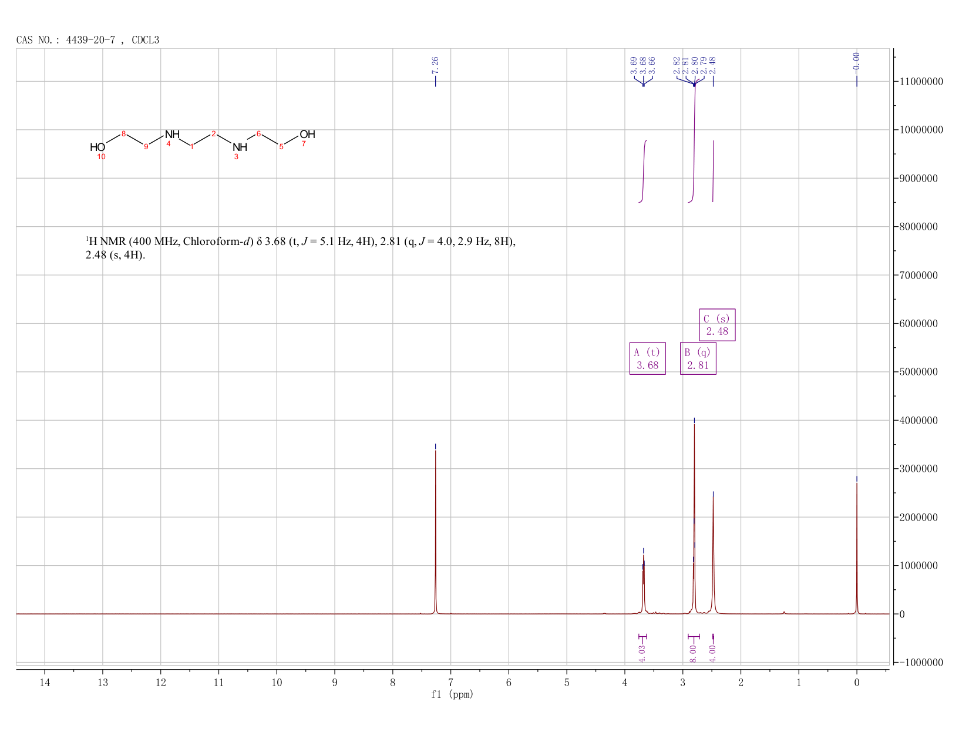Click the 0.00 TMS peak label
Screen dimensions: 969x749
point(856,61)
